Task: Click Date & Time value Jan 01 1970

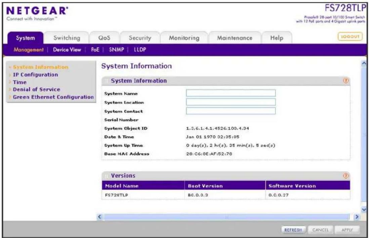Action: [212, 137]
